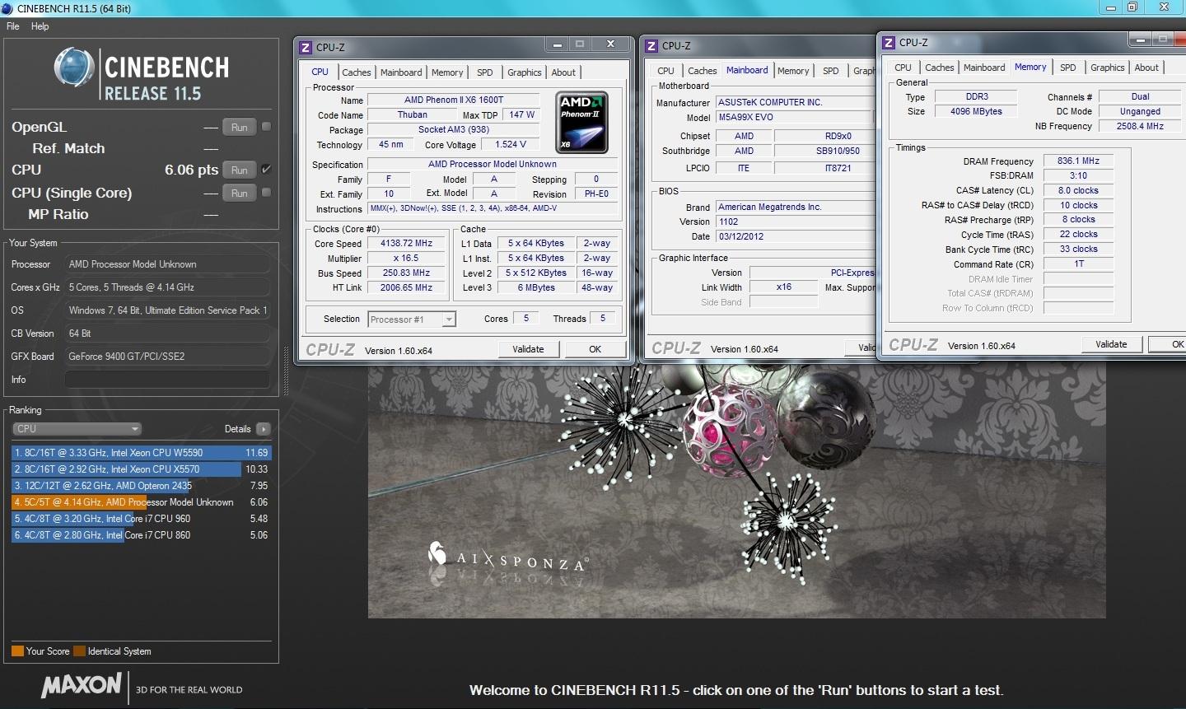Image resolution: width=1186 pixels, height=709 pixels.
Task: Select SPD tab in Memory CPU-Z window
Action: [1068, 68]
